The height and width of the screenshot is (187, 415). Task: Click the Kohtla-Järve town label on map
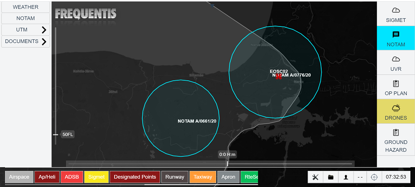[83, 71]
